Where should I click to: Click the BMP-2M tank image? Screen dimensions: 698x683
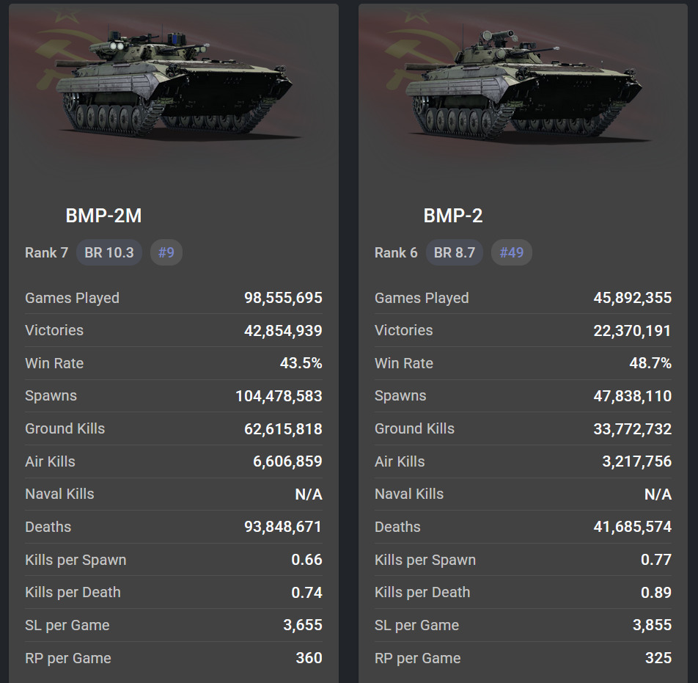pos(173,86)
